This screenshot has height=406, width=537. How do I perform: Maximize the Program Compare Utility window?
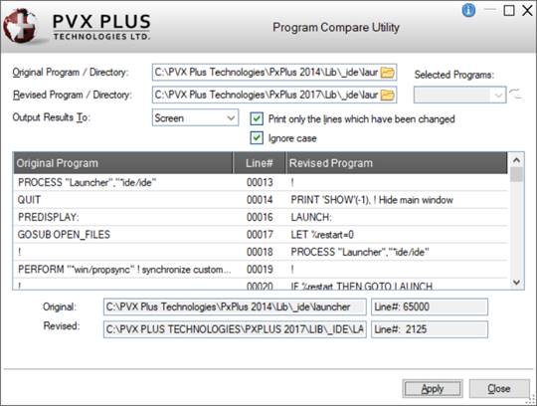click(x=509, y=11)
